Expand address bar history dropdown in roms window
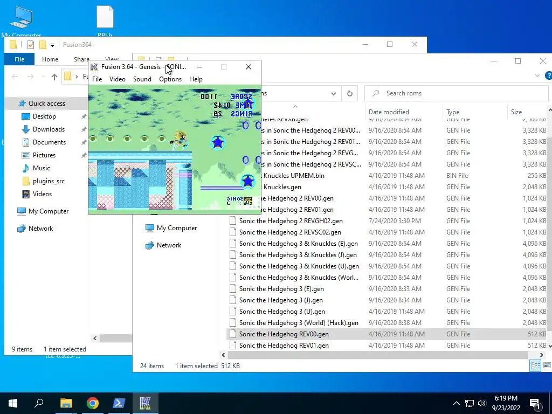This screenshot has width=552, height=414. 333,94
